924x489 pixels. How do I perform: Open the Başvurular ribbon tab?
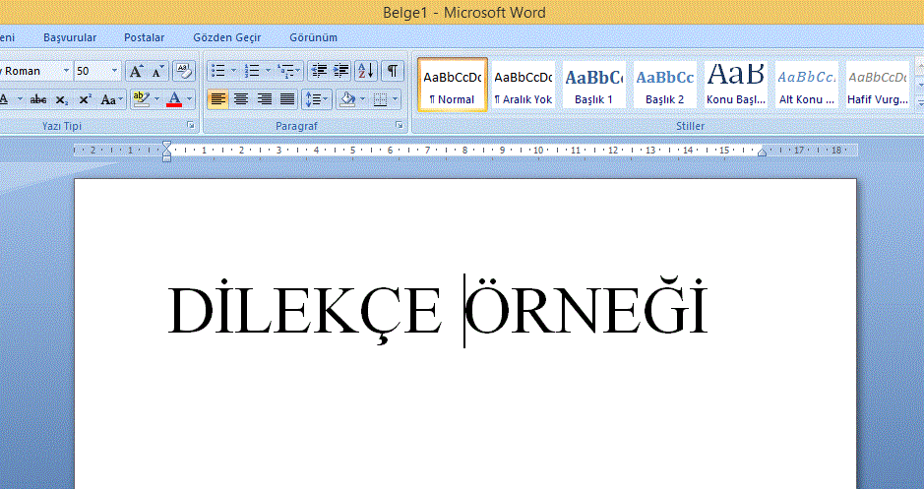(70, 37)
